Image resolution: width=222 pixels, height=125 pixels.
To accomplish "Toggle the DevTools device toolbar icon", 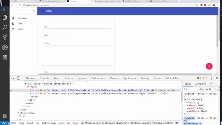I will (x=18, y=78).
